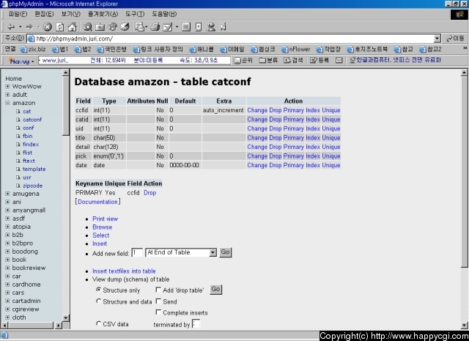Enable the Send checkbox
The image size is (469, 341).
click(158, 301)
